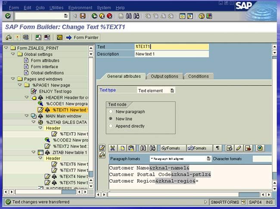Click in the Text name field %TEXT1

(x=171, y=47)
